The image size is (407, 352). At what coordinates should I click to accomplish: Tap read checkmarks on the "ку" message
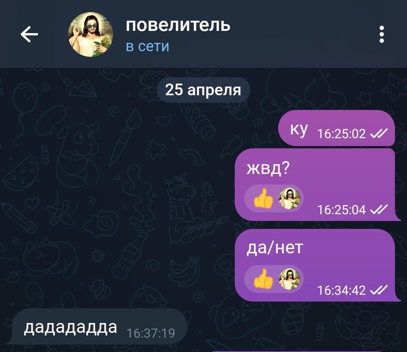point(379,133)
